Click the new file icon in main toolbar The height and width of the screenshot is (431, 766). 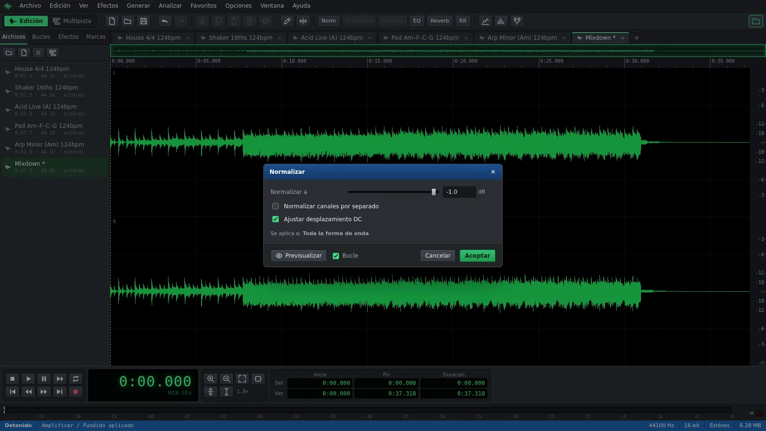pyautogui.click(x=112, y=21)
